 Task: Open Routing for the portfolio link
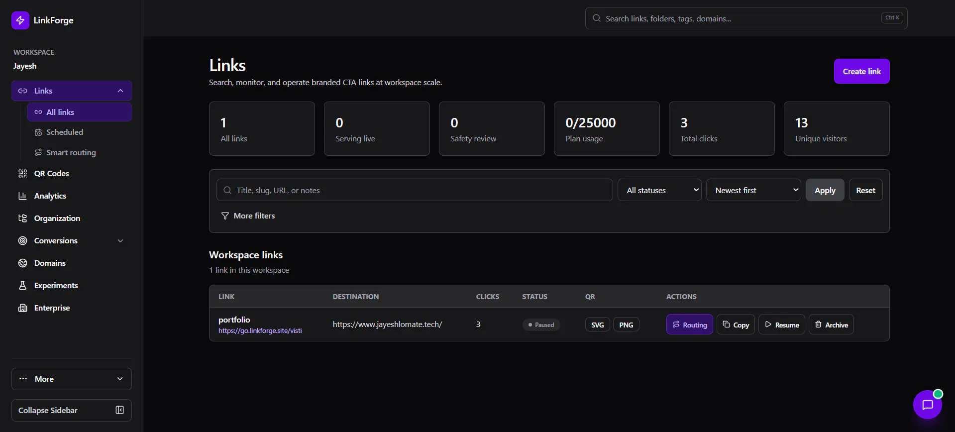(689, 324)
